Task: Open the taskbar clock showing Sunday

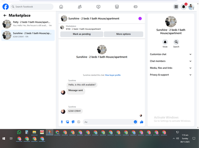Action: pyautogui.click(x=185, y=138)
